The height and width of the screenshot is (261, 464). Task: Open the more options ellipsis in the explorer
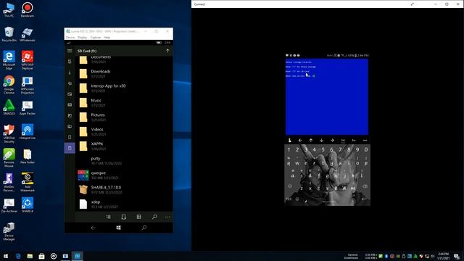coord(167,217)
